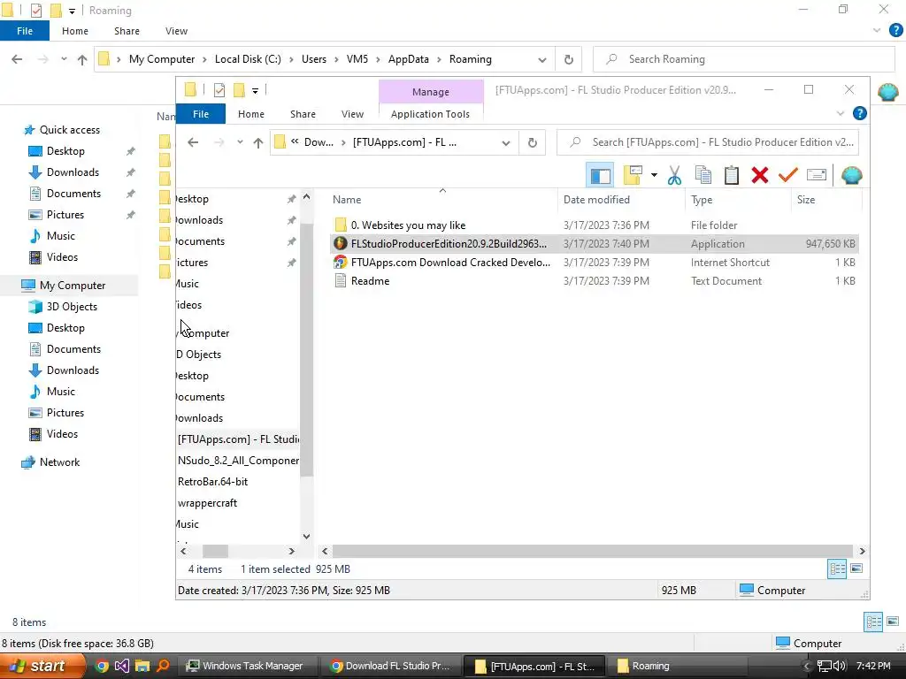This screenshot has width=906, height=679.
Task: Sort files by Name column
Action: pyautogui.click(x=442, y=200)
